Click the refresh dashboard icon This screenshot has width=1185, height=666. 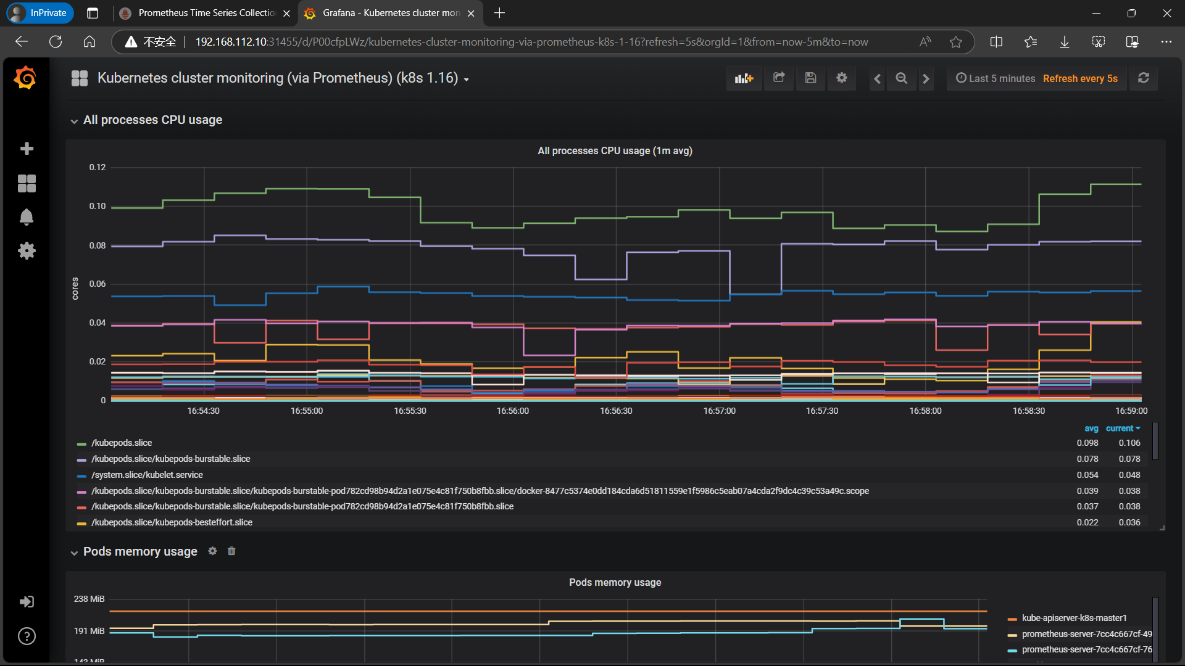point(1143,78)
